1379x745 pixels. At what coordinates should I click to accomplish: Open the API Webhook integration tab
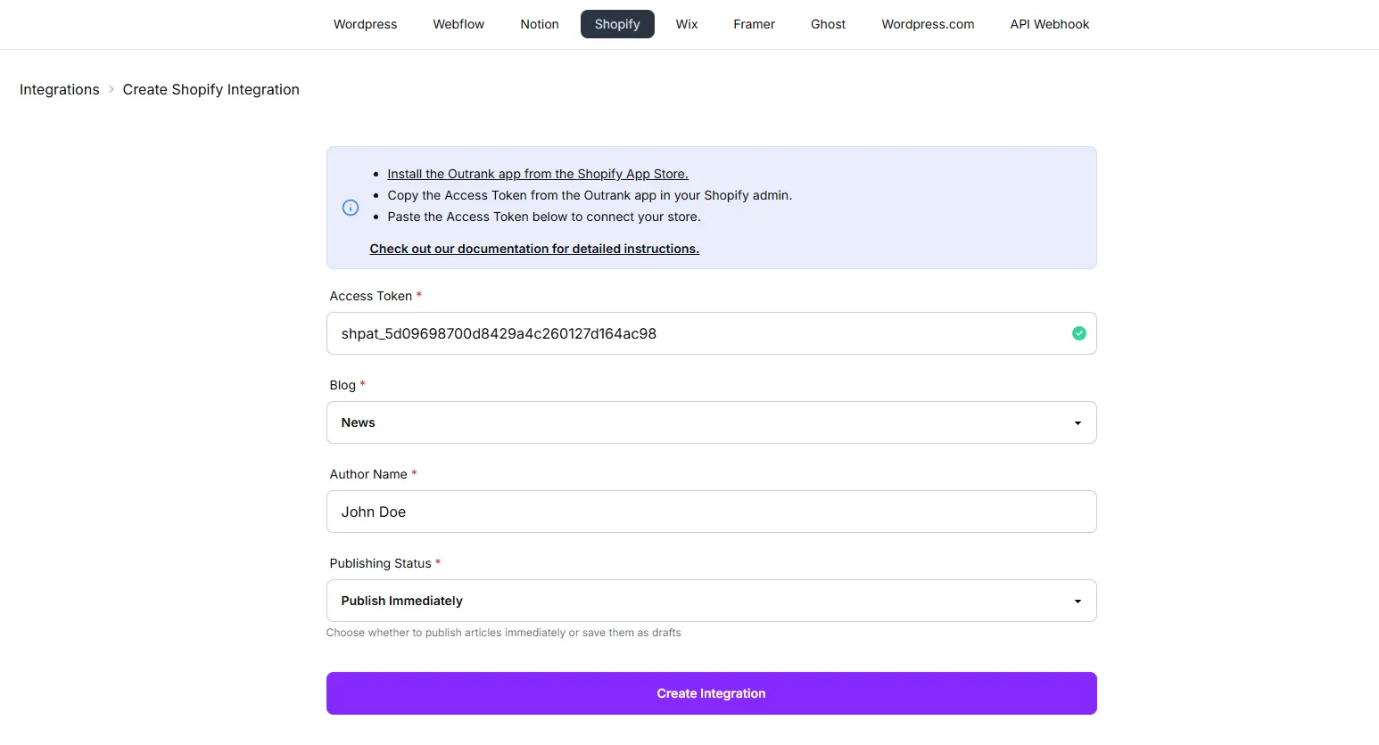coord(1049,24)
